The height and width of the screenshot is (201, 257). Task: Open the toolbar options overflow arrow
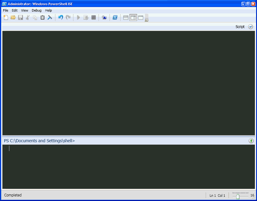point(147,18)
